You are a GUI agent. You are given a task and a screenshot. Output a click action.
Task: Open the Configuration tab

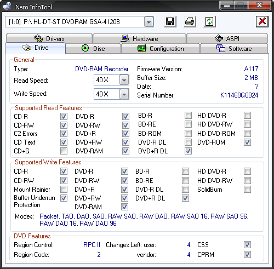coord(161,49)
